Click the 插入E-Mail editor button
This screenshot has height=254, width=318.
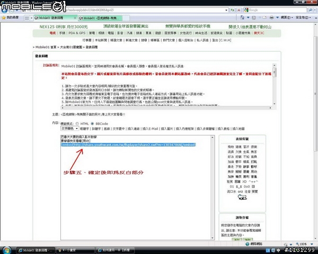[151, 129]
